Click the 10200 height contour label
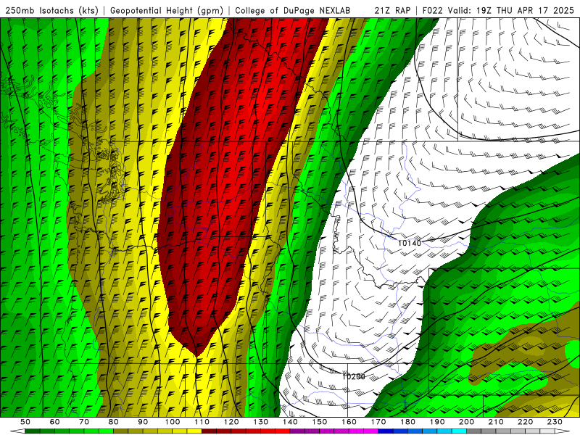 354,376
